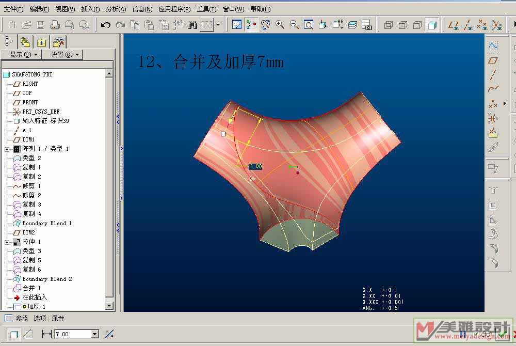Open the 视图(V) menu
Image resolution: width=516 pixels, height=346 pixels.
coord(65,9)
